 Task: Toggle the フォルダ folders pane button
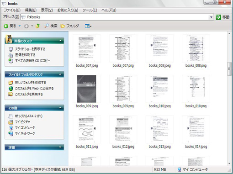click(69, 26)
